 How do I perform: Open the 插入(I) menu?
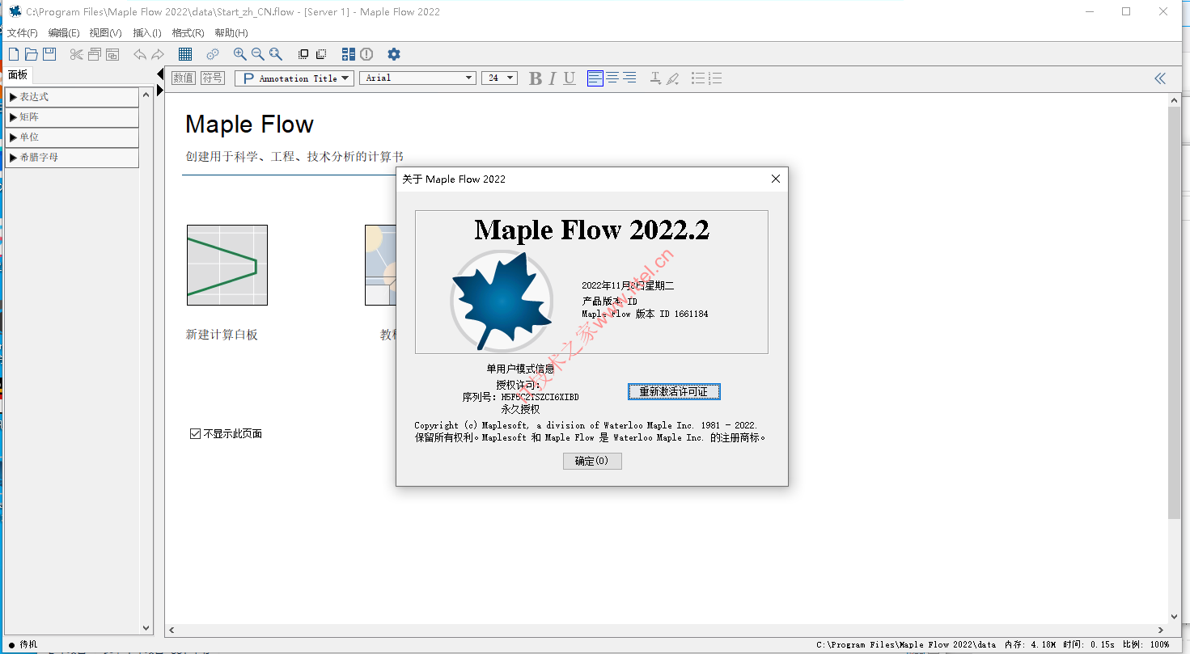click(147, 33)
